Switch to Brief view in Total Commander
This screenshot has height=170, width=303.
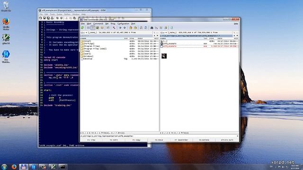click(89, 28)
